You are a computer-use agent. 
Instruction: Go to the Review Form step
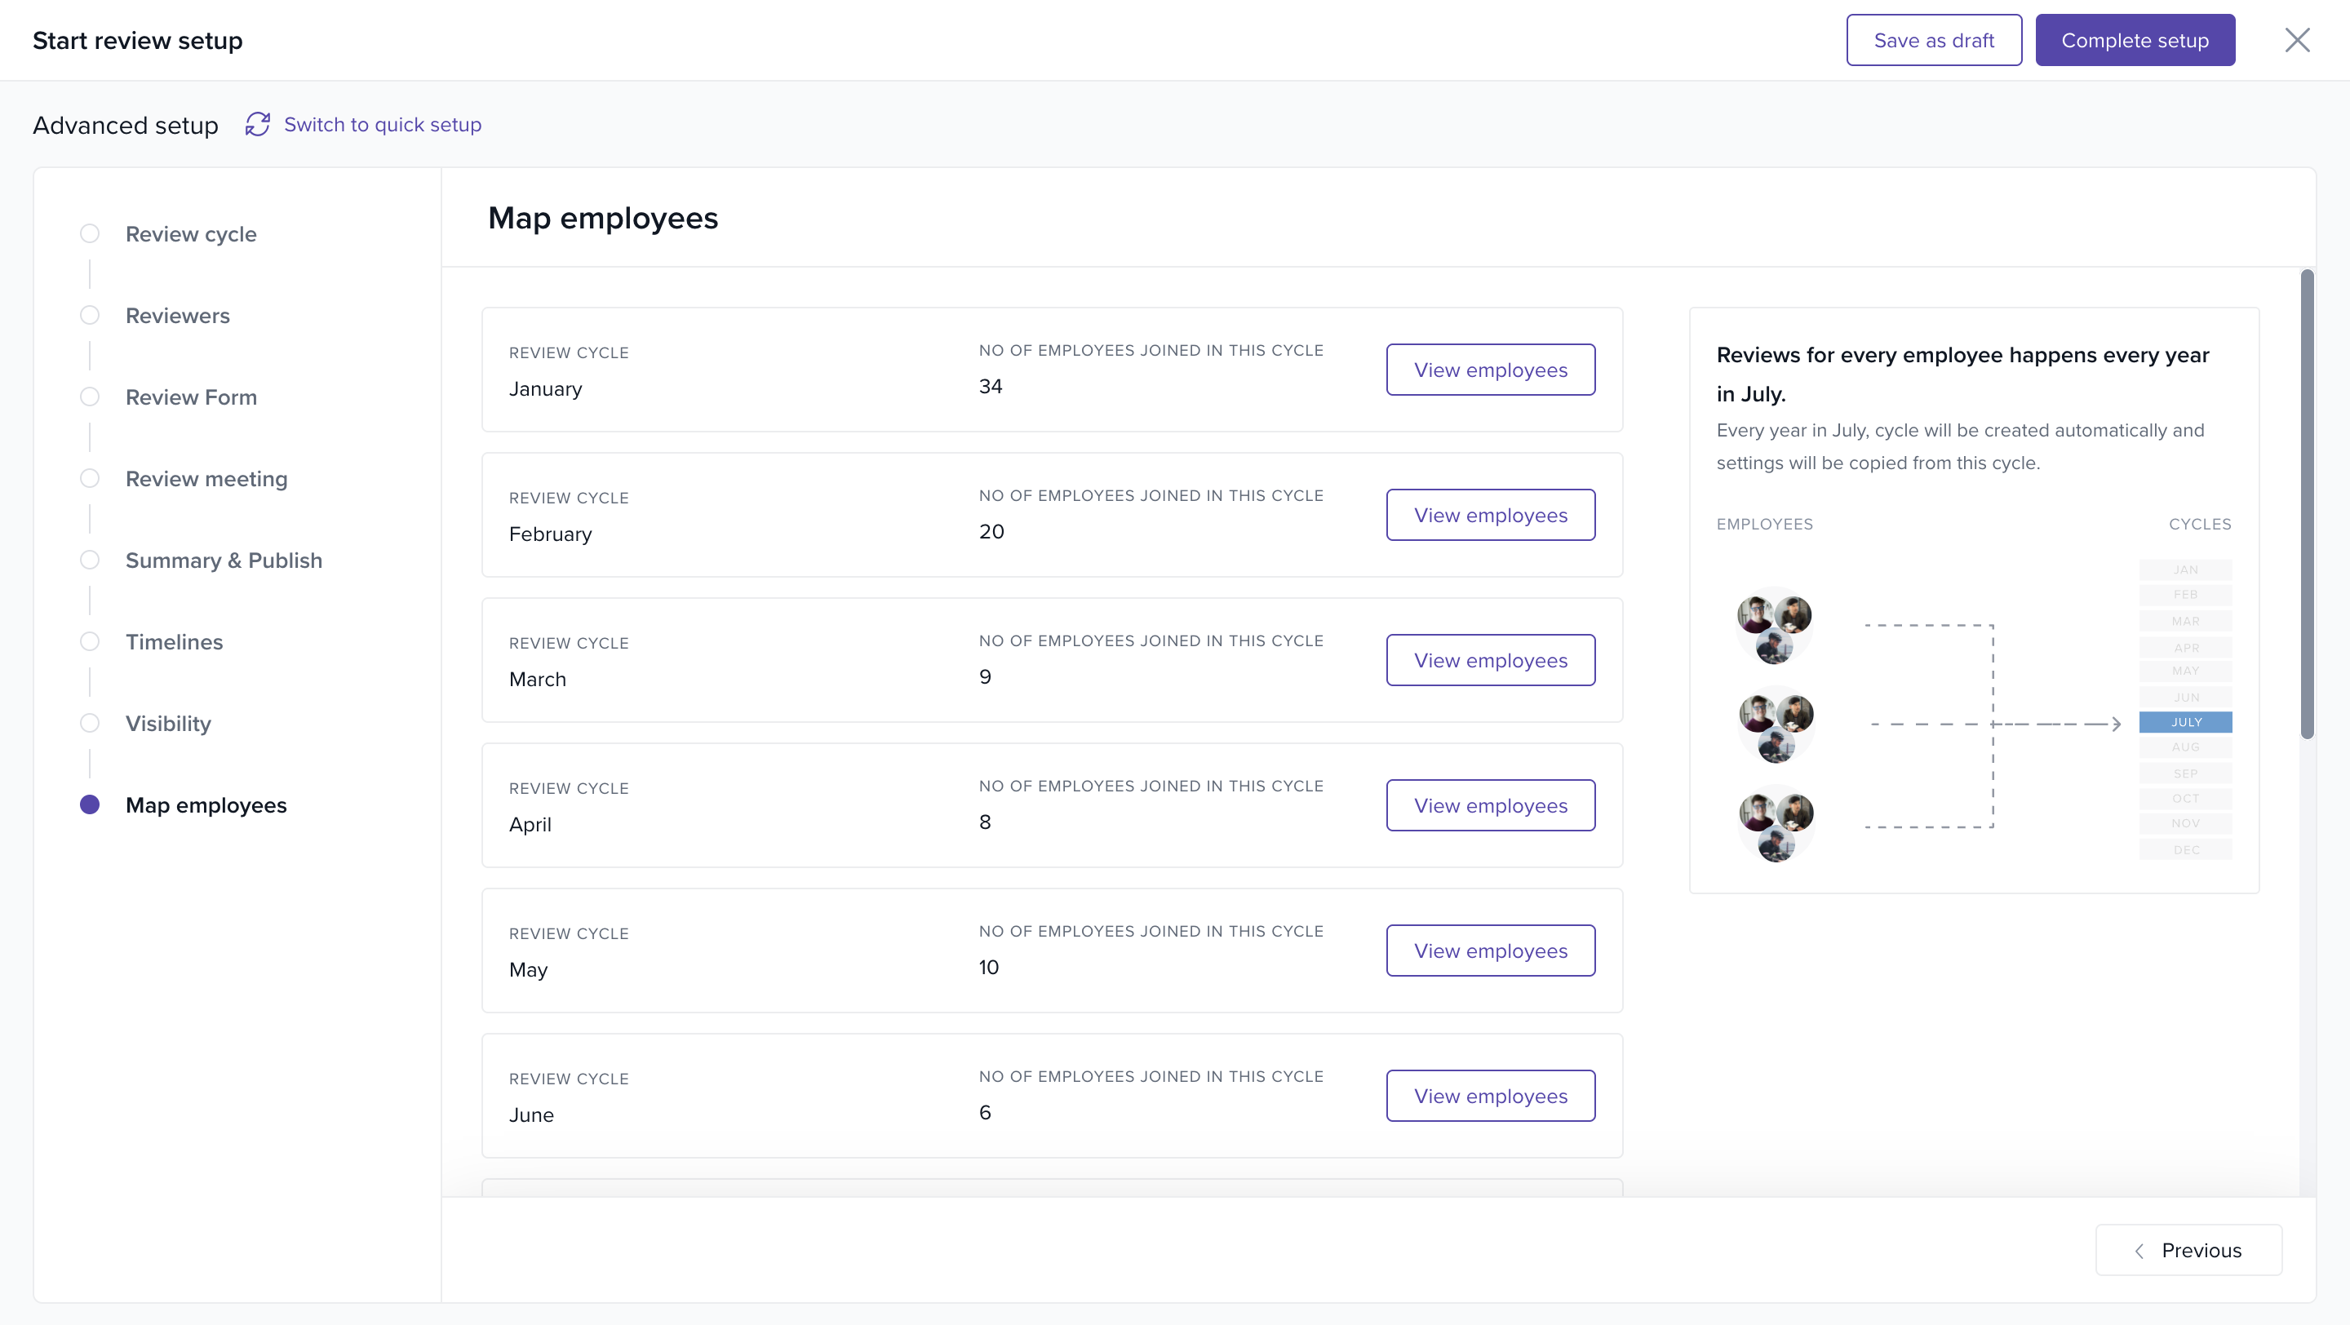click(x=191, y=397)
